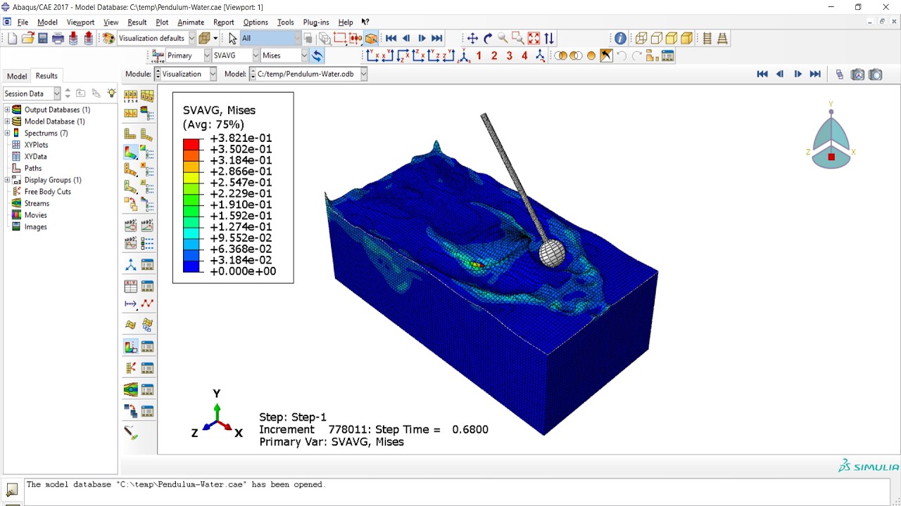Open the Result menu
Image resolution: width=901 pixels, height=506 pixels.
(137, 22)
